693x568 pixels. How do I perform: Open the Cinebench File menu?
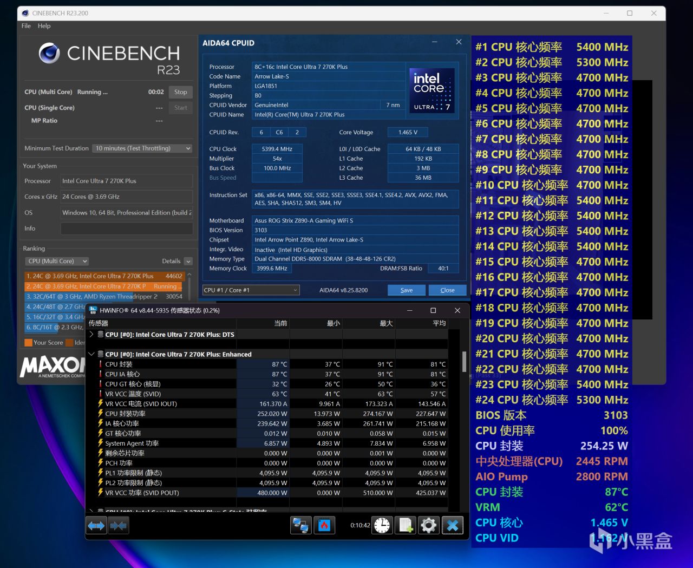26,26
